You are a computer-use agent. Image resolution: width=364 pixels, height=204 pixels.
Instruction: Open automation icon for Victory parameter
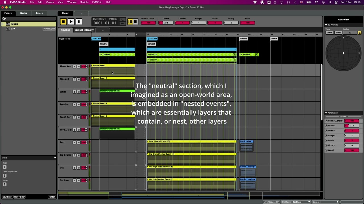pos(326,145)
